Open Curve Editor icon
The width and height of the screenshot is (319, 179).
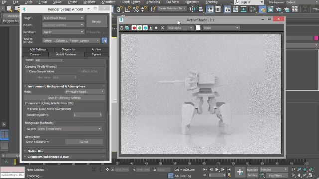(x=235, y=9)
